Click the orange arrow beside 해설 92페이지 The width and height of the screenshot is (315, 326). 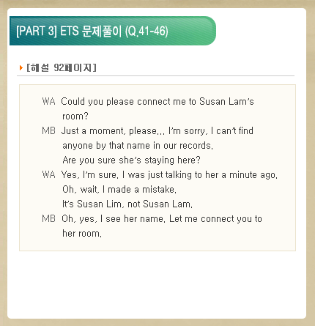(21, 67)
